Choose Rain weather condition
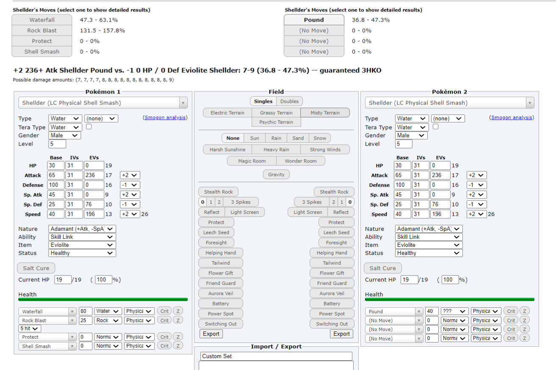556x370 pixels. [x=276, y=138]
